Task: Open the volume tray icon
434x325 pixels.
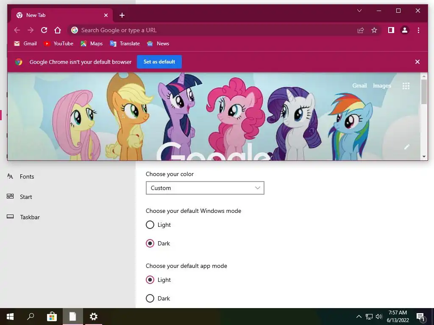Action: pyautogui.click(x=379, y=317)
